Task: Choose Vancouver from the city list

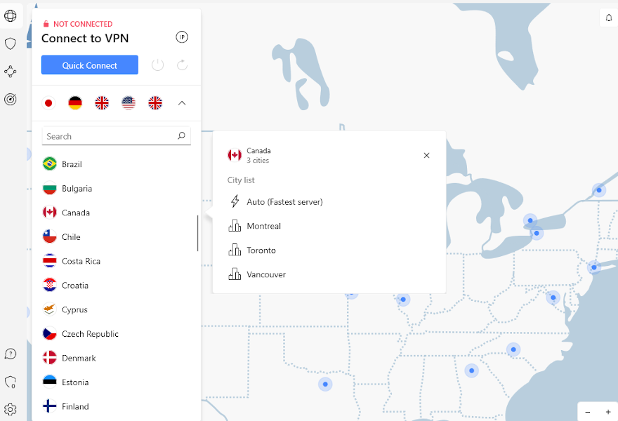Action: click(266, 275)
